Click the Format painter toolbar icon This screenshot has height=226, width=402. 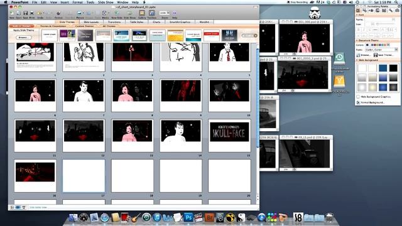tap(58, 13)
